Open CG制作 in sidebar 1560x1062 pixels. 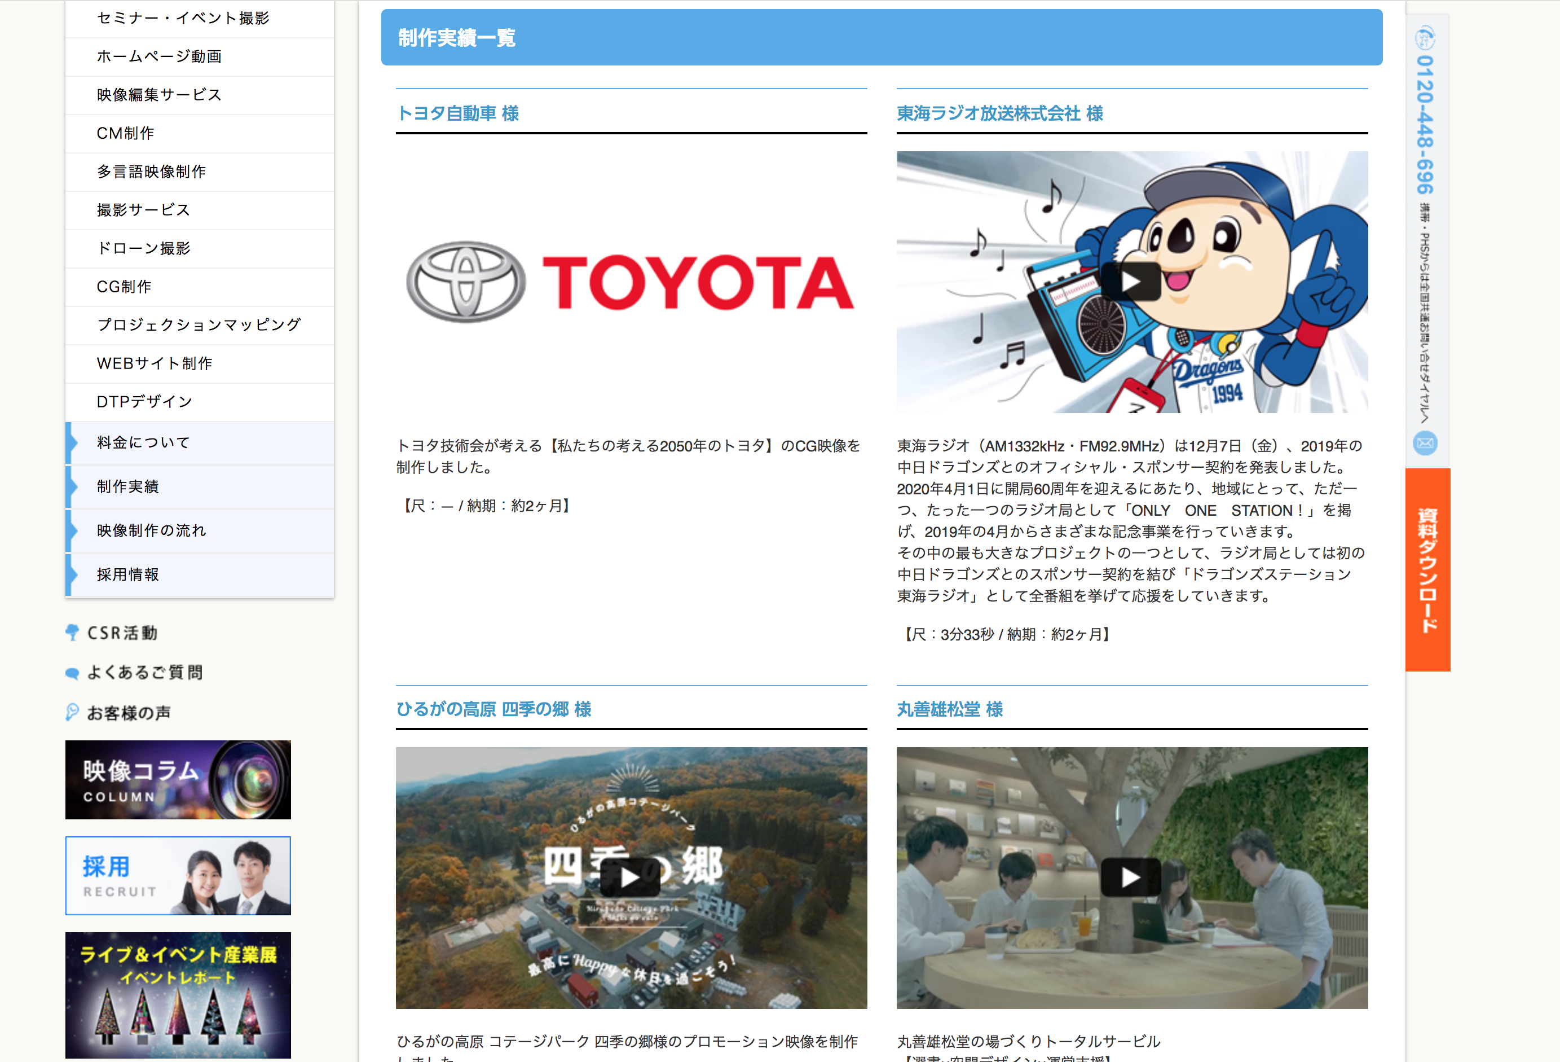(x=199, y=287)
